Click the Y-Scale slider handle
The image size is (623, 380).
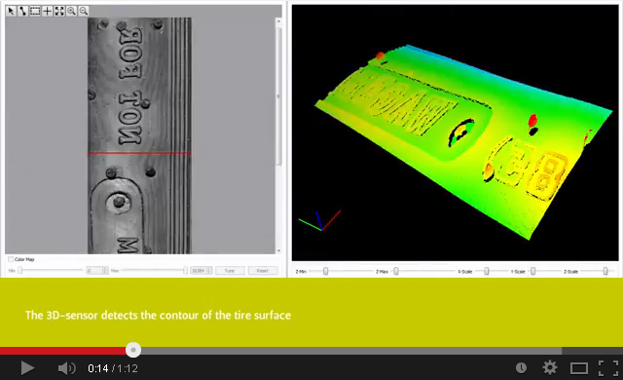click(533, 271)
